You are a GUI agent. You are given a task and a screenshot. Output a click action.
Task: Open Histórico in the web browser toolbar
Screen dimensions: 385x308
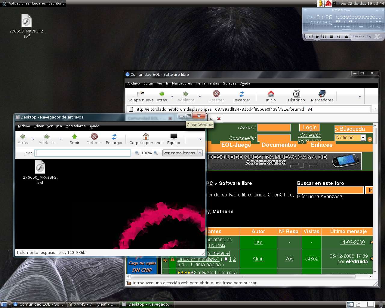(x=296, y=96)
